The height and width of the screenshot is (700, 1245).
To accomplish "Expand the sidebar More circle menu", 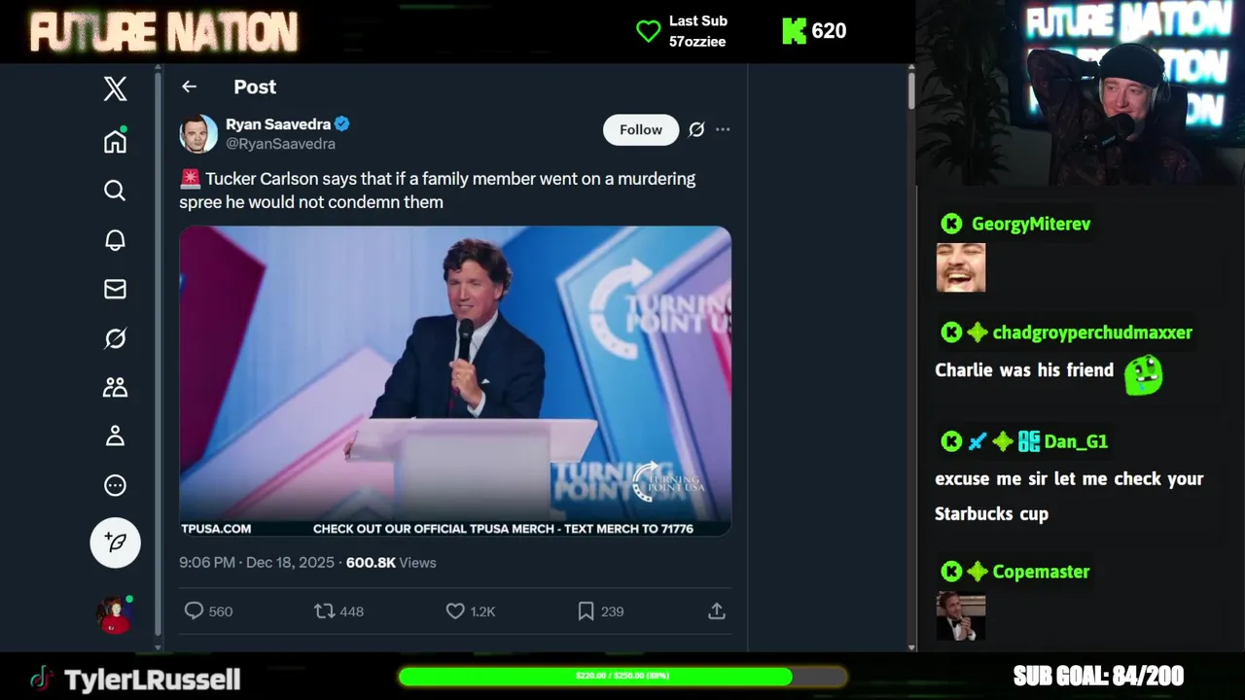I will (115, 485).
